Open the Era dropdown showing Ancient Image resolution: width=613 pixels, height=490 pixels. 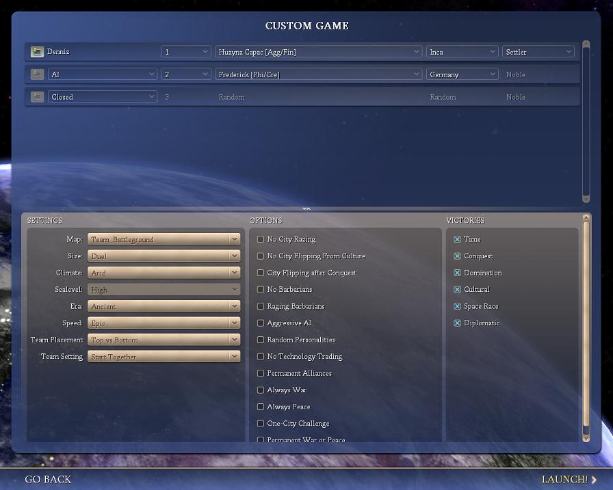[x=164, y=306]
